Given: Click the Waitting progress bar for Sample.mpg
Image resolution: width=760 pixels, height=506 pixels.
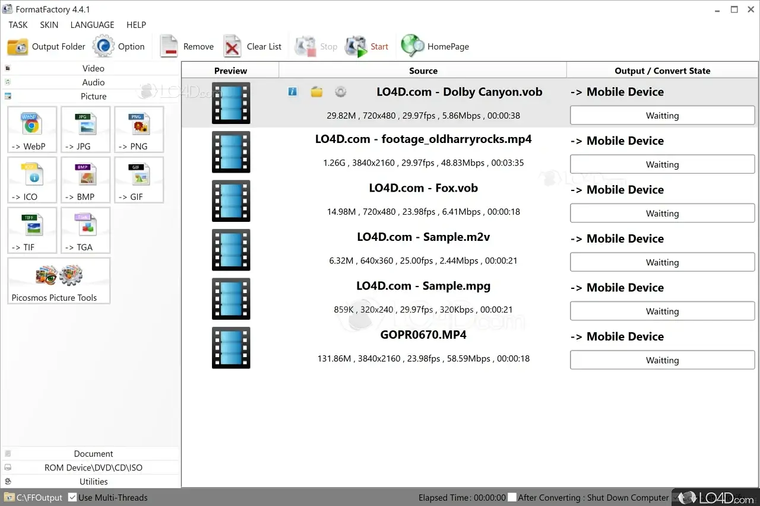Looking at the screenshot, I should coord(663,311).
